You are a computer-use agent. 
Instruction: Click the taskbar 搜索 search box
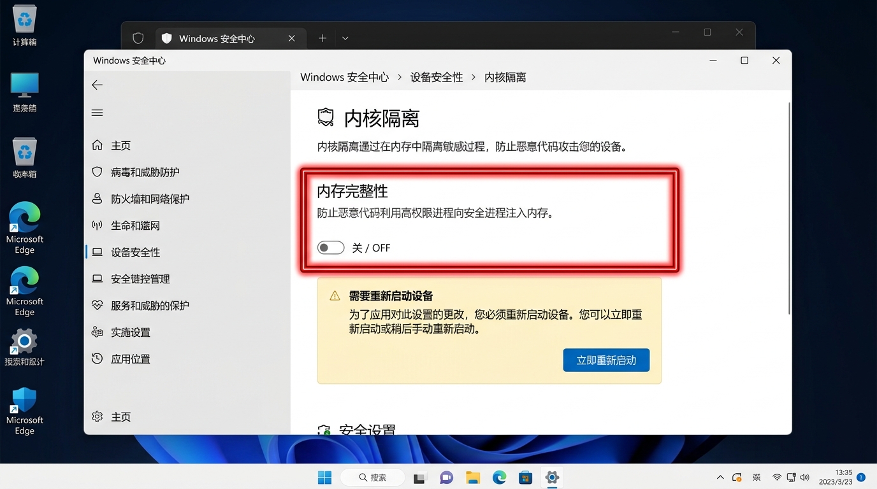(x=372, y=478)
